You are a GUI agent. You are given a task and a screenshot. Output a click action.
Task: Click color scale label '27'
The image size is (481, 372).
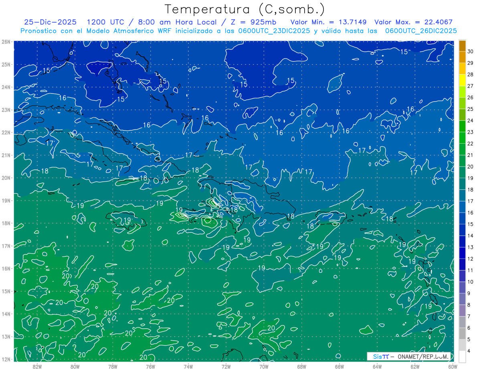pyautogui.click(x=471, y=86)
